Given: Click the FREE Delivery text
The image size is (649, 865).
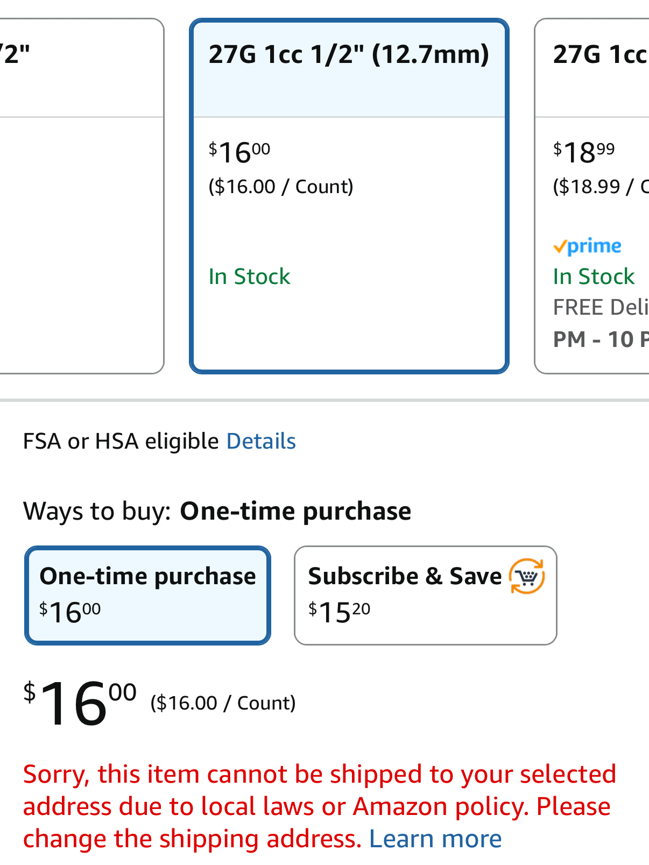Looking at the screenshot, I should pyautogui.click(x=600, y=308).
